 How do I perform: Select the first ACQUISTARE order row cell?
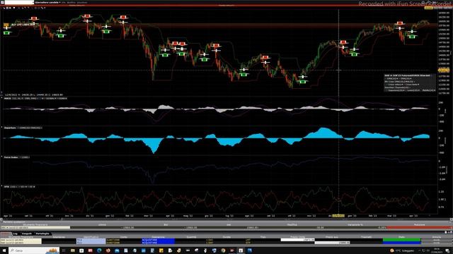(158, 240)
